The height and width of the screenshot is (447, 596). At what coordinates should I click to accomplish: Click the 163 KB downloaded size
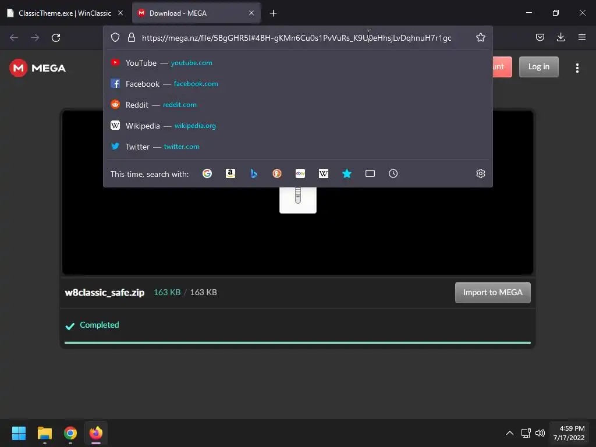coord(167,292)
